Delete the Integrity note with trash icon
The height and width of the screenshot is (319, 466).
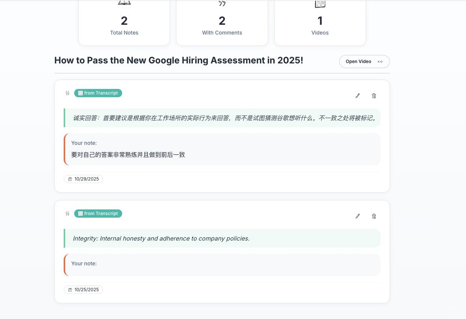[x=374, y=216]
